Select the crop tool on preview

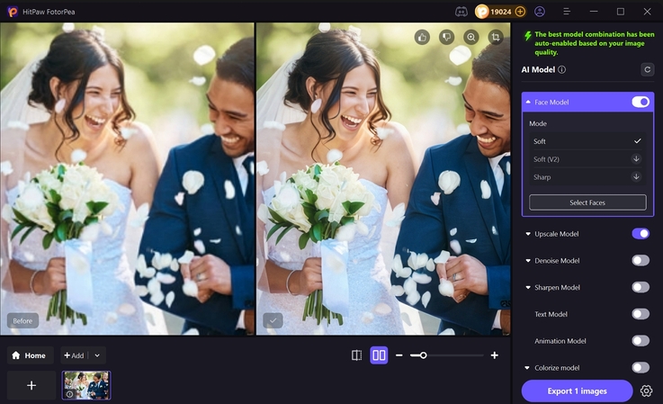click(496, 37)
